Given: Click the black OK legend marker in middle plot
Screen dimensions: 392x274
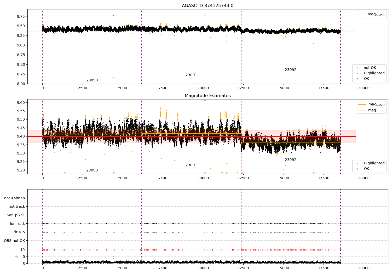Looking at the screenshot, I should click(x=357, y=169).
